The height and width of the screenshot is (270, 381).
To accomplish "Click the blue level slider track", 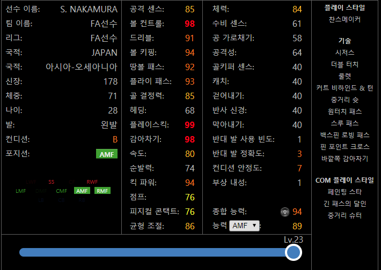I will click(156, 252).
